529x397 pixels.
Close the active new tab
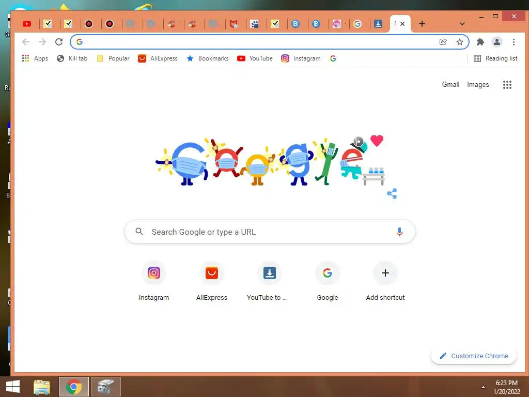click(402, 24)
